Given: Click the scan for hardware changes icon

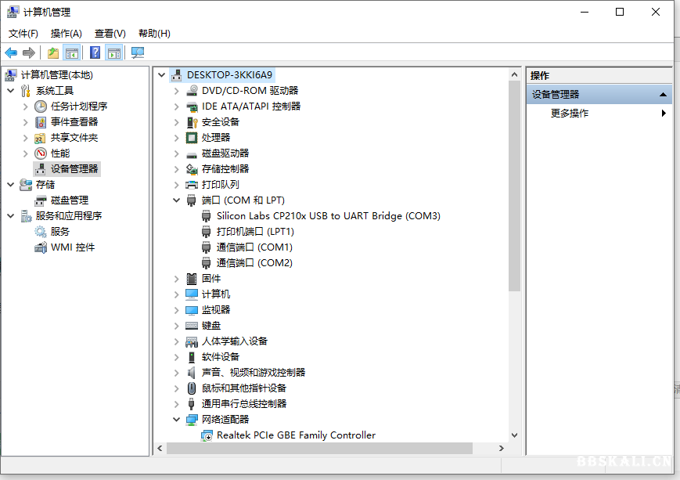Looking at the screenshot, I should (138, 52).
